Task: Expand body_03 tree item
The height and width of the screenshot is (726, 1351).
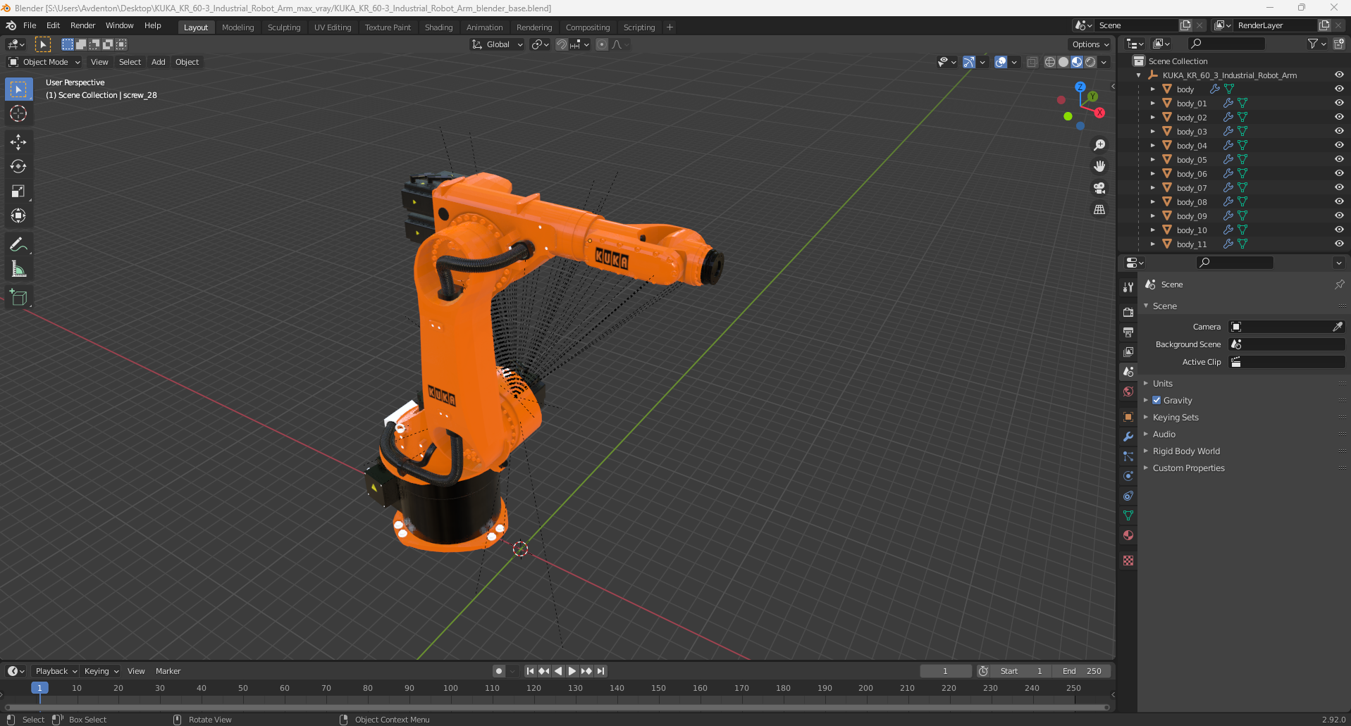Action: coord(1153,131)
